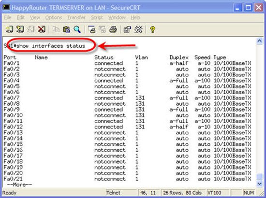
Task: Click the 'Name' column header
Action: click(41, 57)
